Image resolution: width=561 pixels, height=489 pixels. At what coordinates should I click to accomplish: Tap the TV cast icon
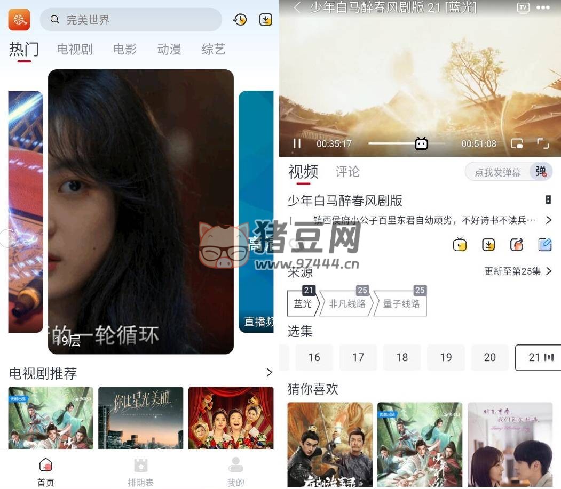pos(523,7)
